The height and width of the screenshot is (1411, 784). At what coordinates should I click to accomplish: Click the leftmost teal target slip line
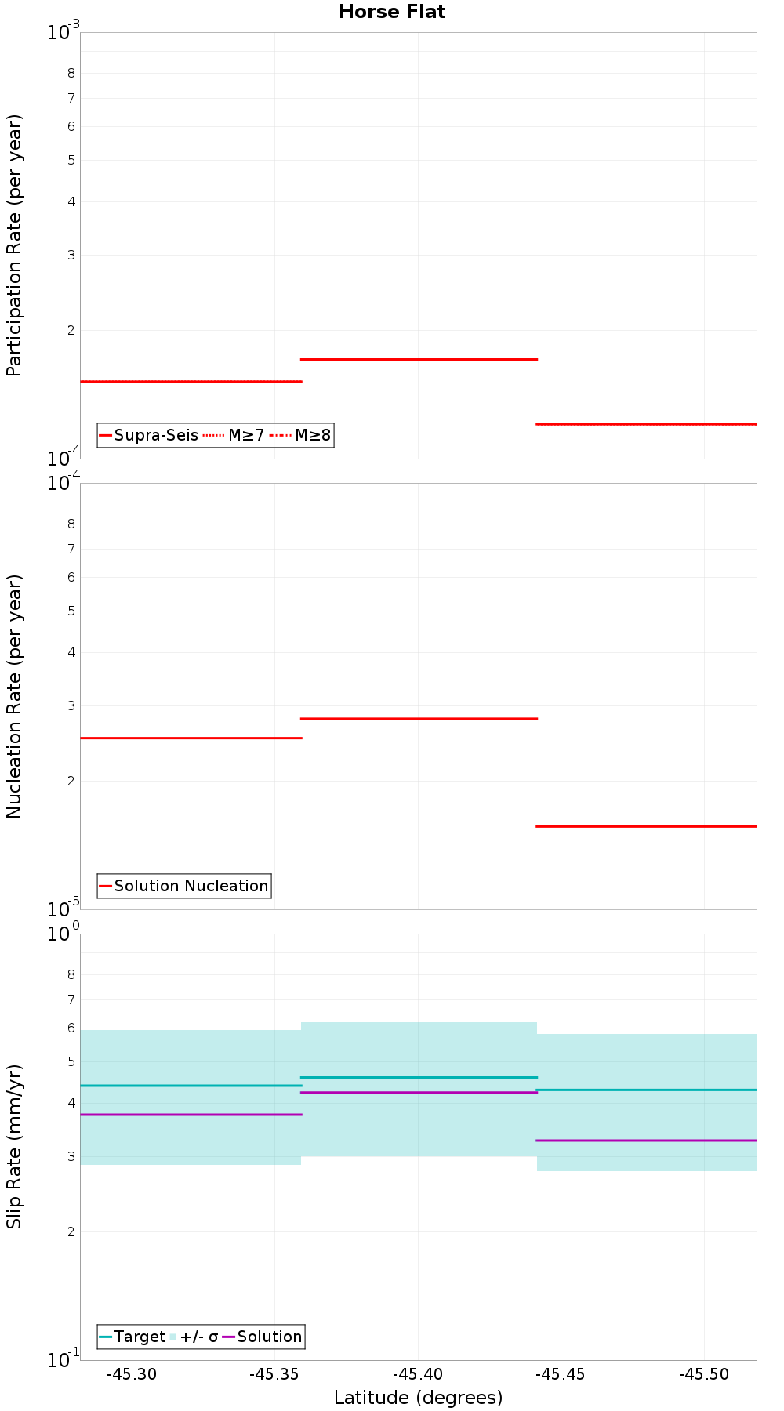point(191,1086)
